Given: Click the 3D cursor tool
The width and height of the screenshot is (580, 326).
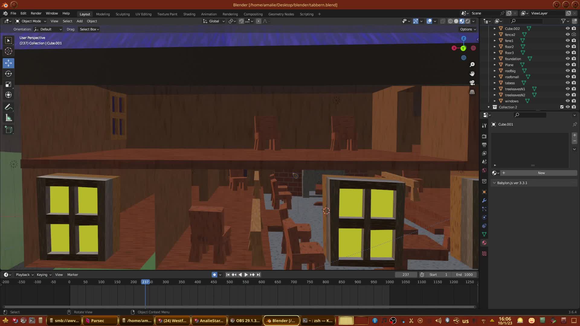Looking at the screenshot, I should (x=8, y=51).
